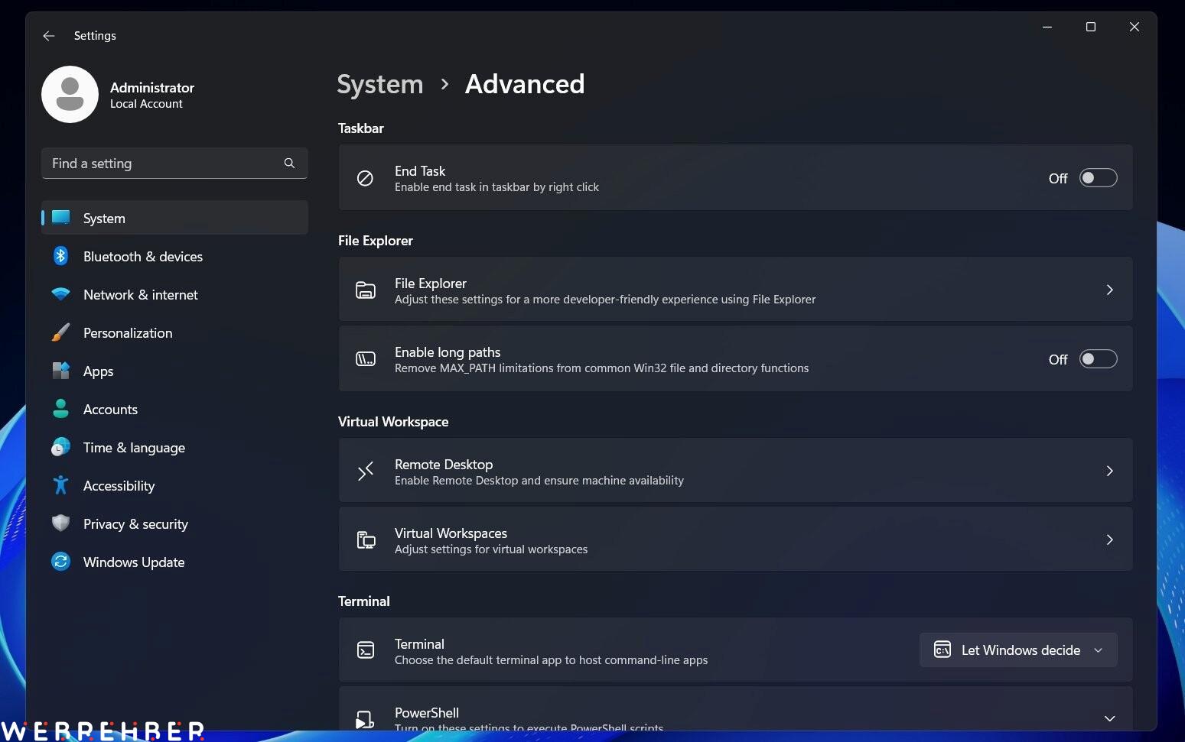Viewport: 1185px width, 742px height.
Task: Click the Accessibility figure icon
Action: (60, 485)
